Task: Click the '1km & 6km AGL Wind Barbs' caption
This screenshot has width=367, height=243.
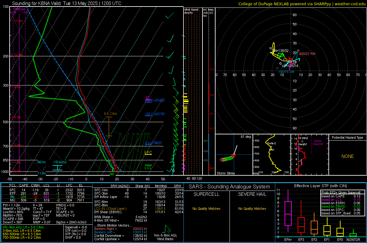Action: [x=165, y=237]
